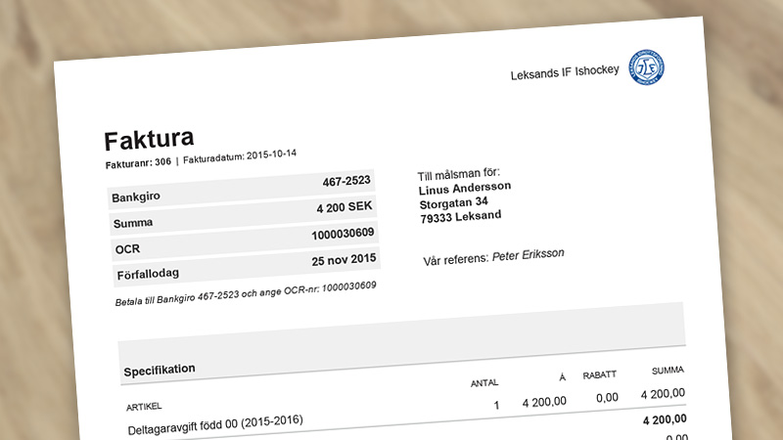Image resolution: width=783 pixels, height=440 pixels.
Task: Click the Förfallodag date 25 nov 2015
Action: tap(344, 261)
